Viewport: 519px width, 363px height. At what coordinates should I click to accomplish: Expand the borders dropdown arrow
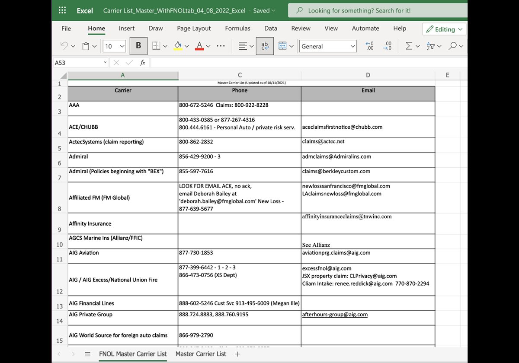[165, 46]
